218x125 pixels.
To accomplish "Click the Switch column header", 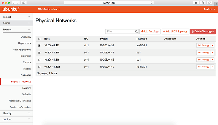I will click(103, 39).
